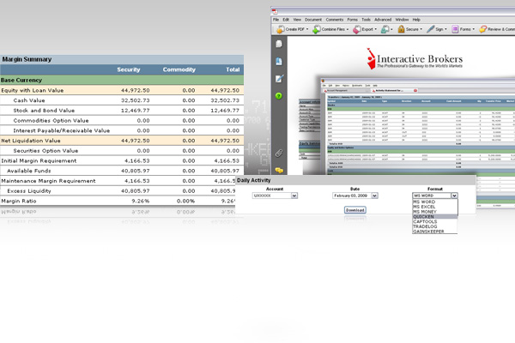Viewport: 515px width, 343px height.
Task: Select GAINSKEEPER in format list
Action: coord(435,232)
